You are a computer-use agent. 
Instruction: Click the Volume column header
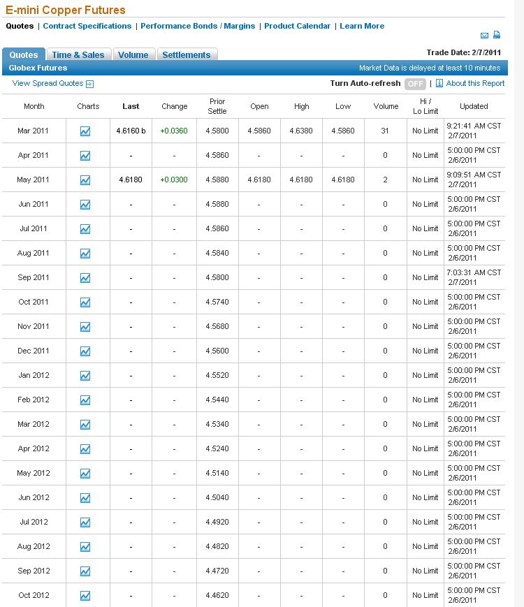pos(386,106)
